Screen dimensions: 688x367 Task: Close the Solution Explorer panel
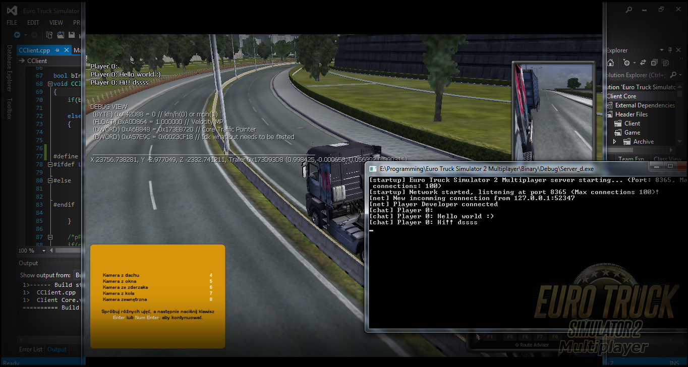click(678, 50)
